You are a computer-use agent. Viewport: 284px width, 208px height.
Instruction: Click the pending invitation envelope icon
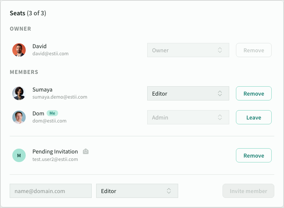(x=86, y=152)
